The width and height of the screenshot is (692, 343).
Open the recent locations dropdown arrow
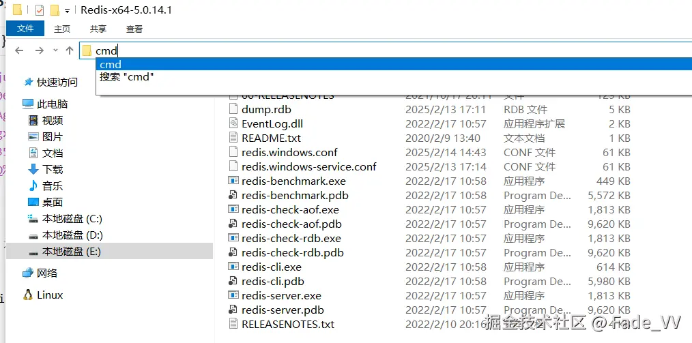tap(55, 50)
